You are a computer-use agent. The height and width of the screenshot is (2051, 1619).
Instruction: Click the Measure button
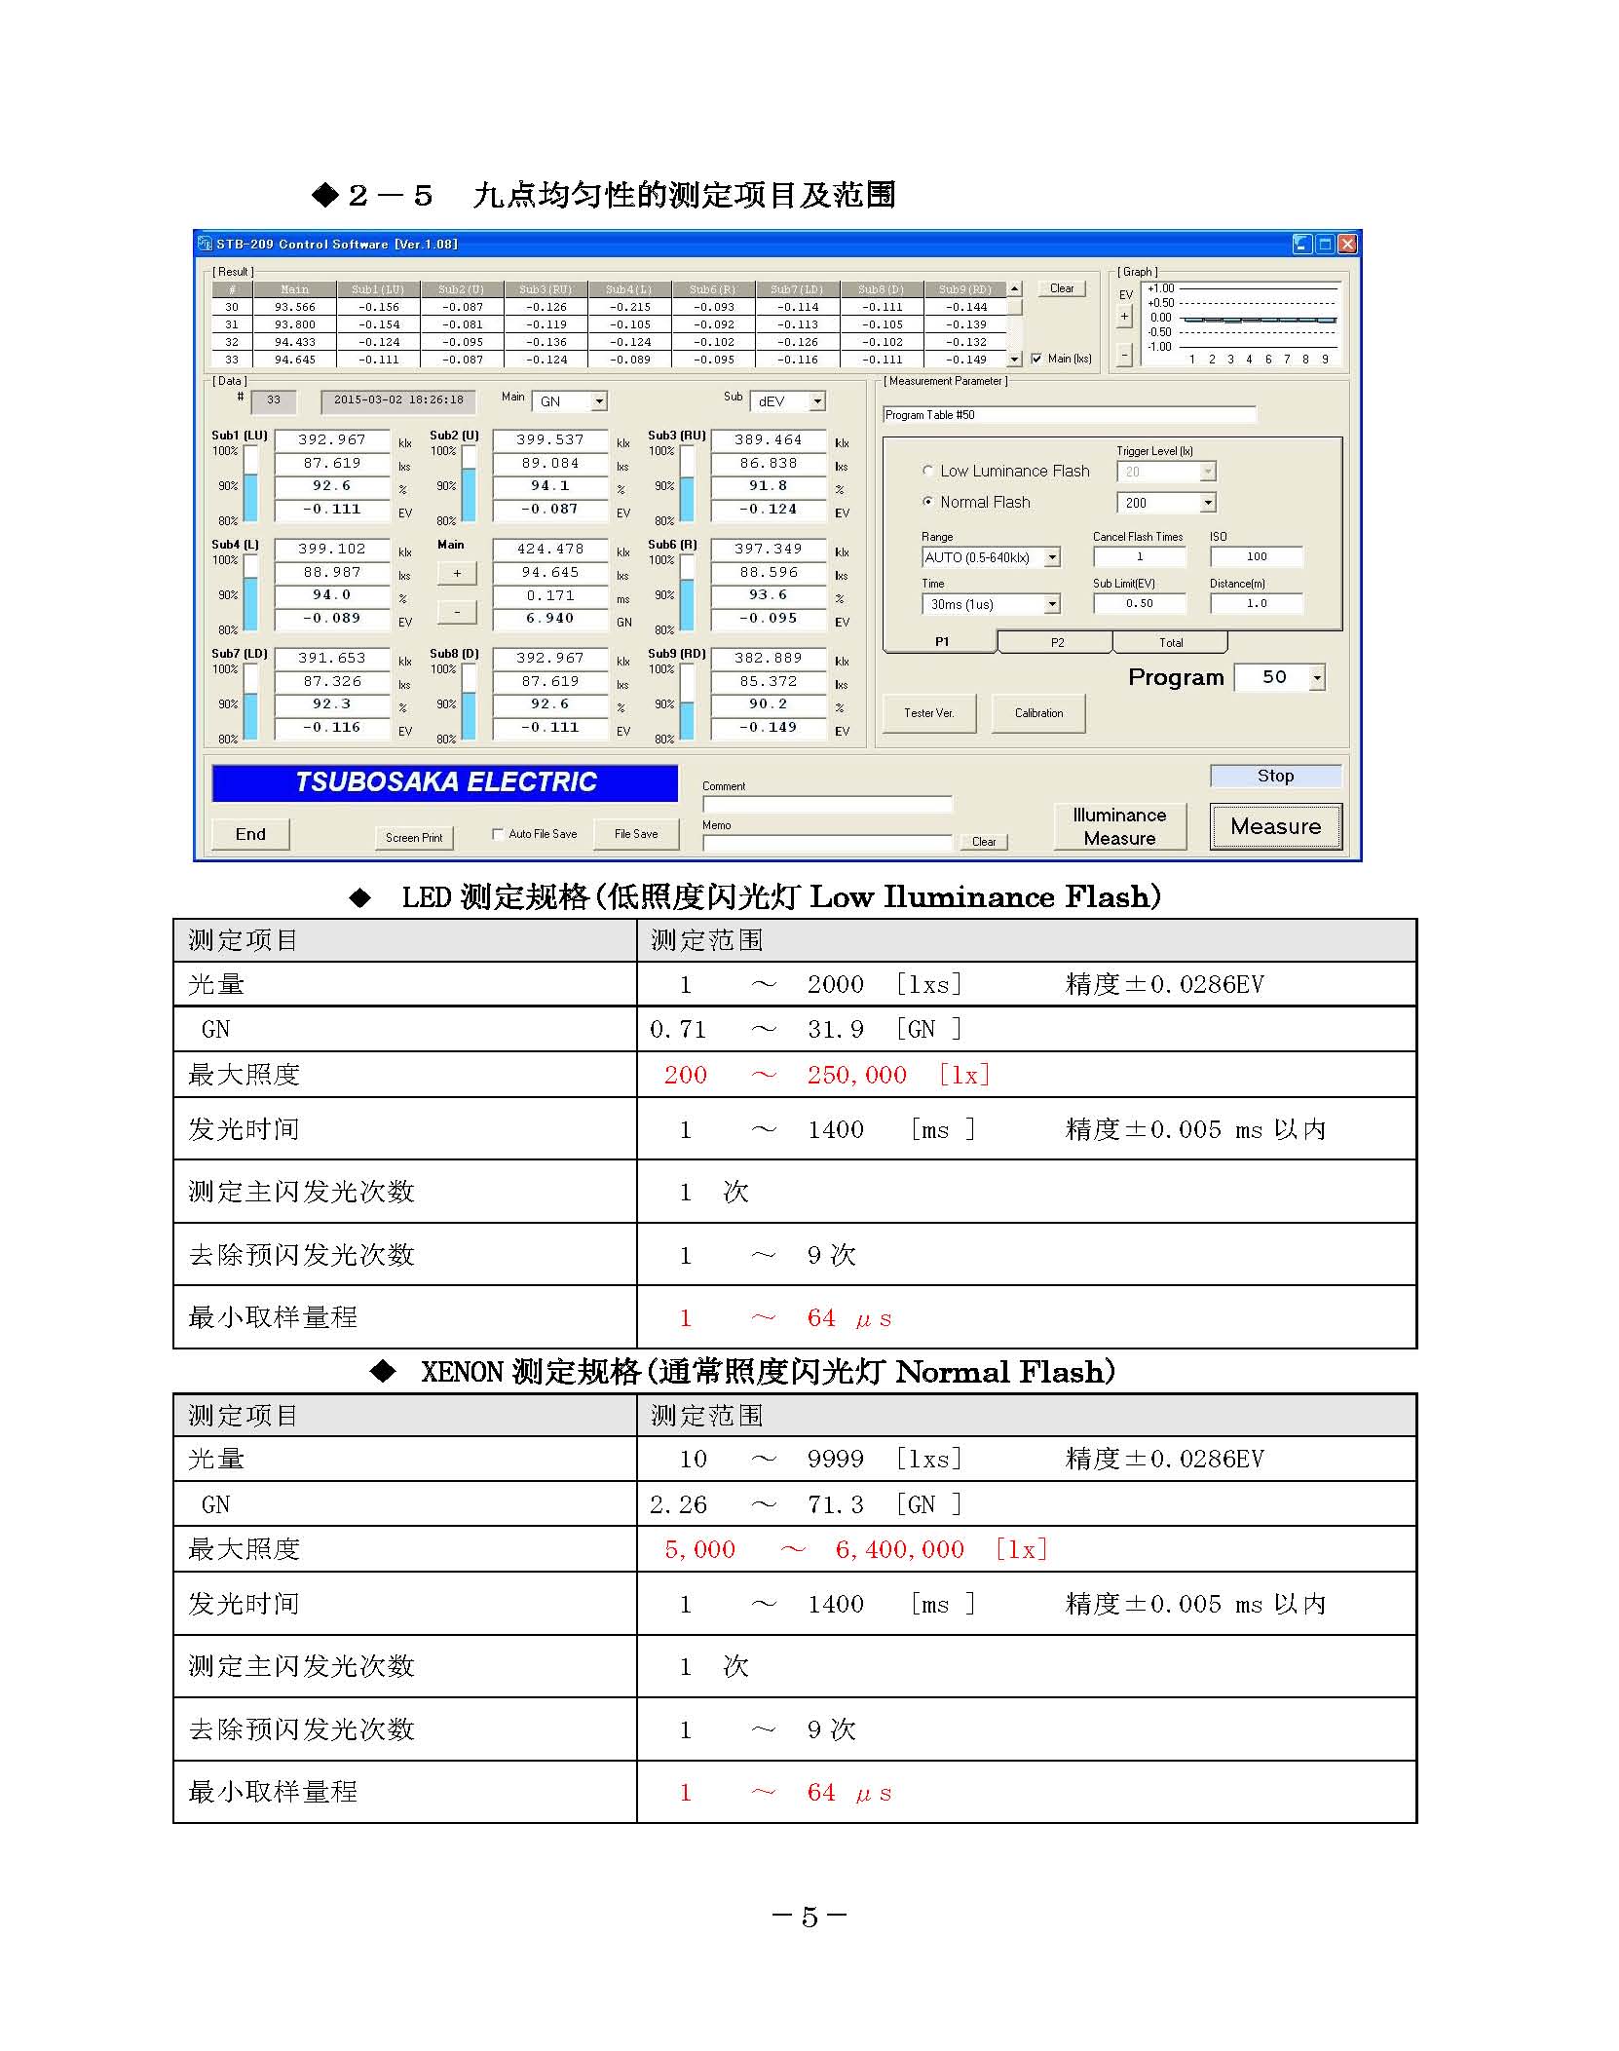click(1275, 826)
